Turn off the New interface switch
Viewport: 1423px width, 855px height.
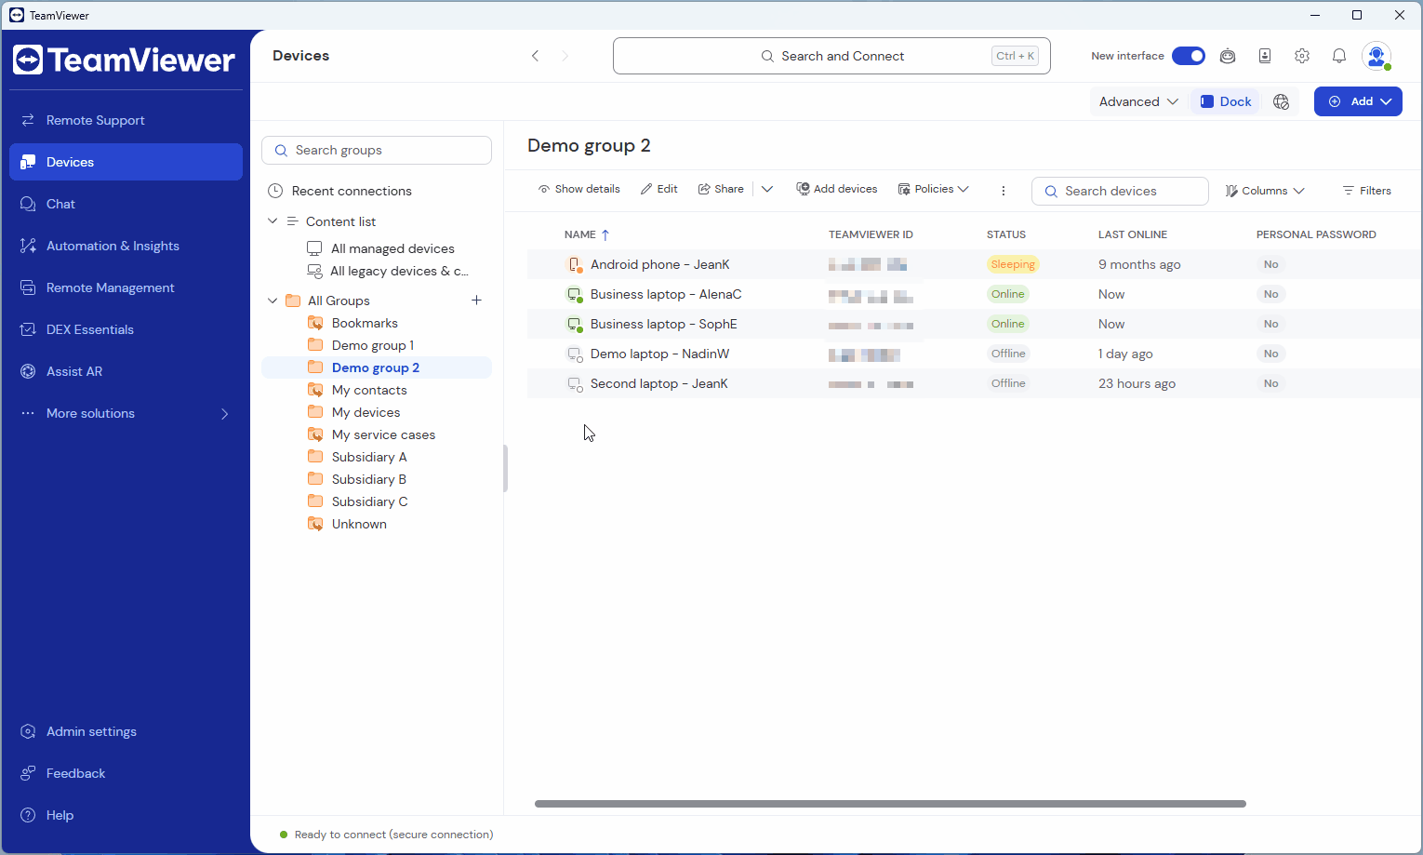click(1188, 56)
